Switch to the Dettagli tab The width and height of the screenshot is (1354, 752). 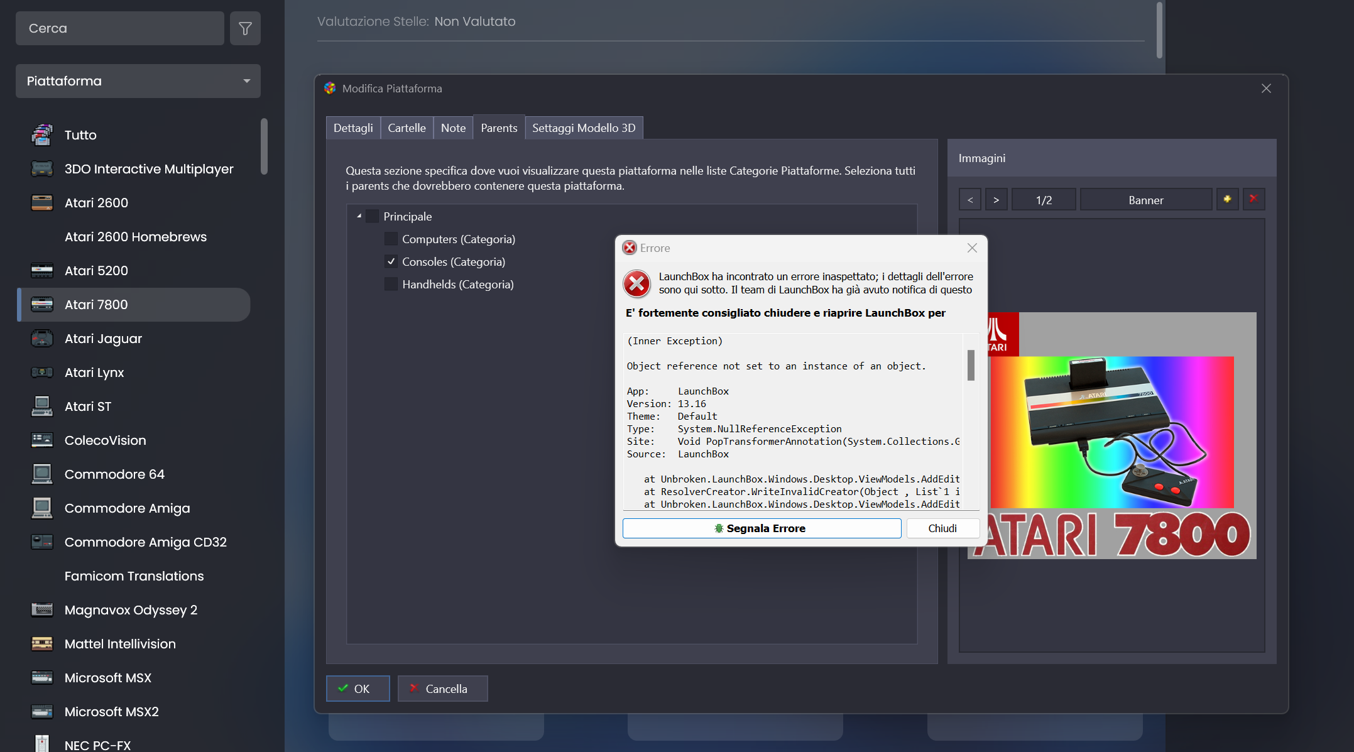[x=353, y=128]
